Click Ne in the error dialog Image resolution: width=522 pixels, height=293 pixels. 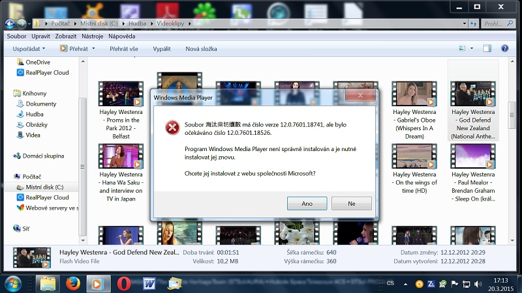coord(352,203)
